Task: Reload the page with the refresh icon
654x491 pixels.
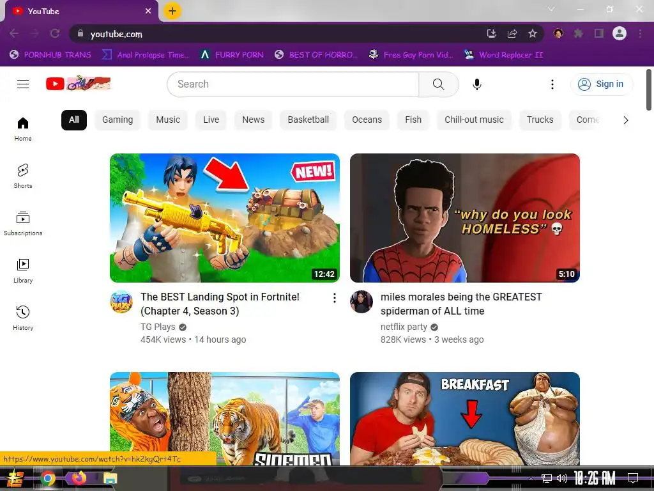Action: [x=55, y=33]
